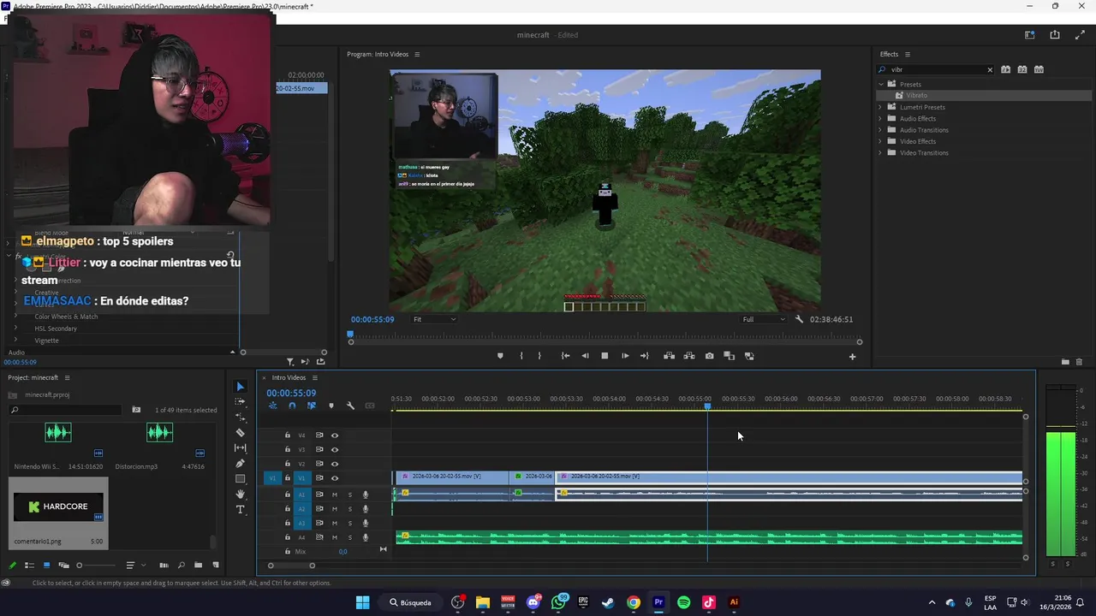Image resolution: width=1096 pixels, height=616 pixels.
Task: Hide track V1 output eye
Action: (x=335, y=478)
